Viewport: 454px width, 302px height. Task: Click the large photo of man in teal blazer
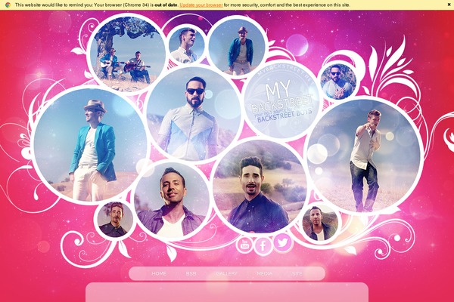[91, 144]
